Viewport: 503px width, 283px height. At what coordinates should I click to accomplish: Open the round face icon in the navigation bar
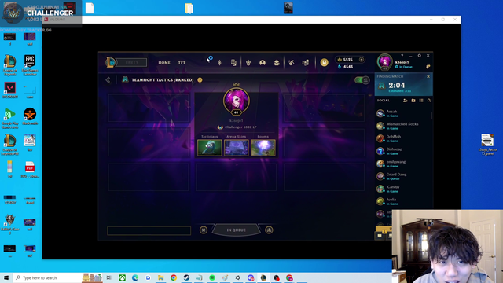click(263, 63)
